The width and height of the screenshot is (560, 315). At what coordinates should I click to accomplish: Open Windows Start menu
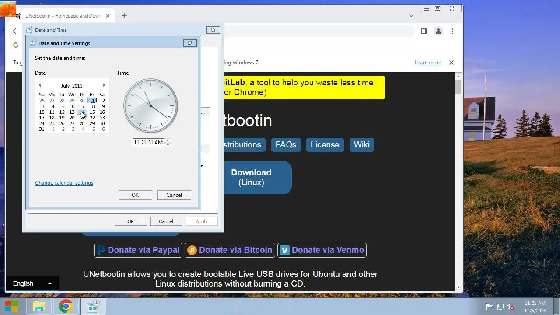(x=12, y=306)
